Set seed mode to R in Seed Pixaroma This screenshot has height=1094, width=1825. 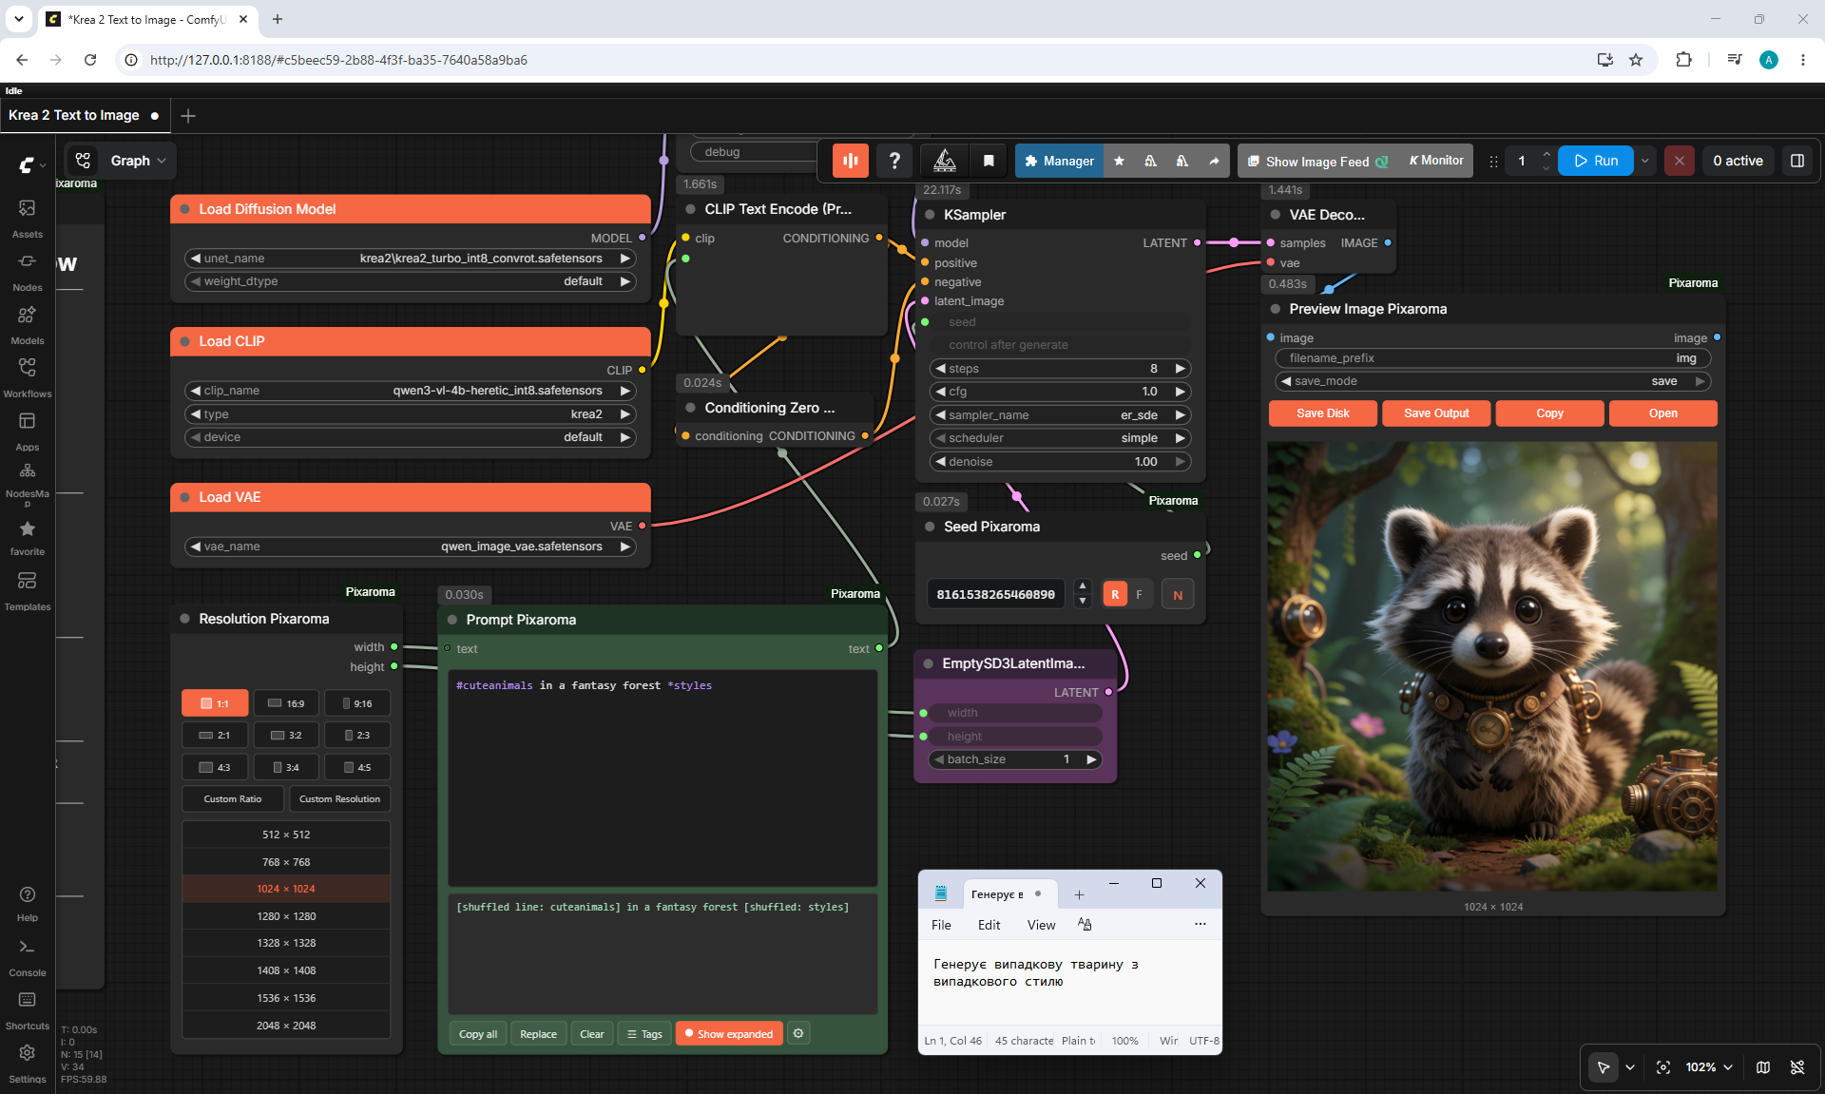[1115, 594]
